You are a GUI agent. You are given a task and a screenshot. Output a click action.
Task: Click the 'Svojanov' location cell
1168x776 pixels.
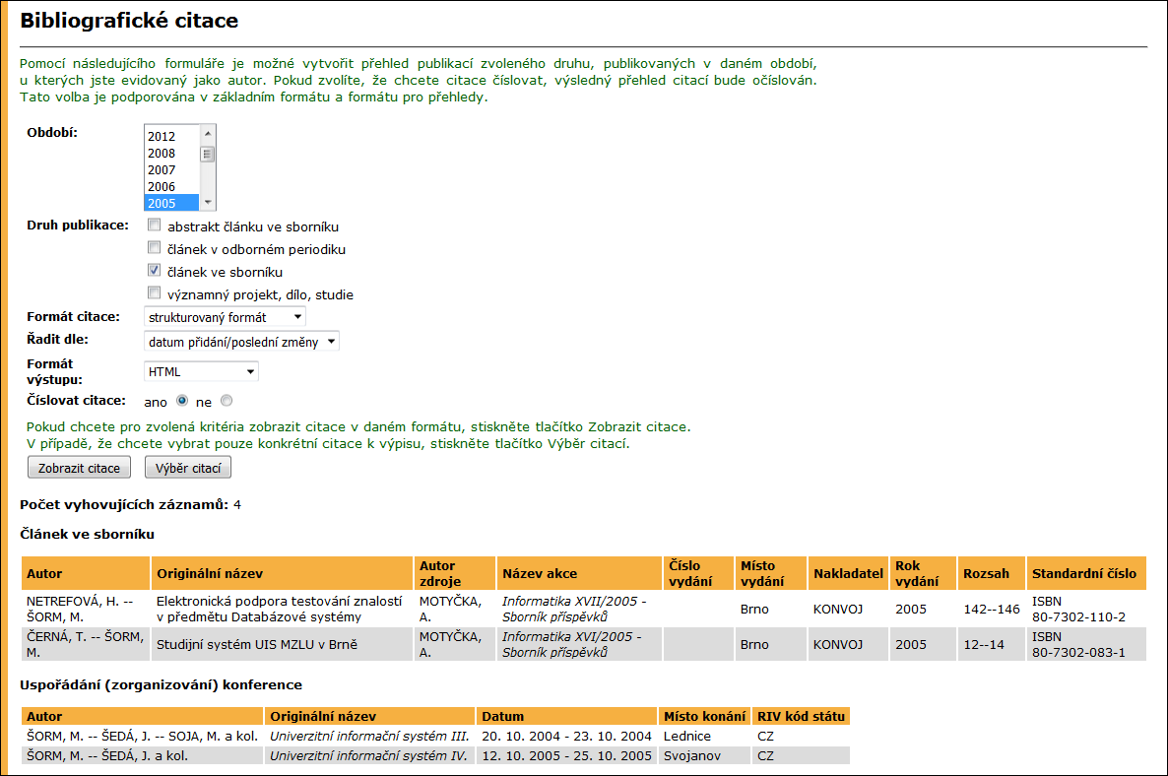pos(705,755)
